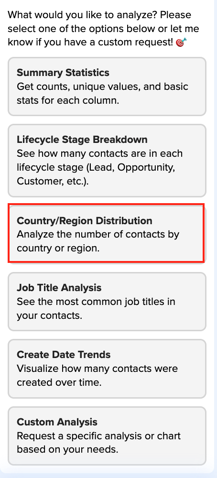Click the 'Create Date Trends' bold heading
The height and width of the screenshot is (478, 217).
(64, 355)
